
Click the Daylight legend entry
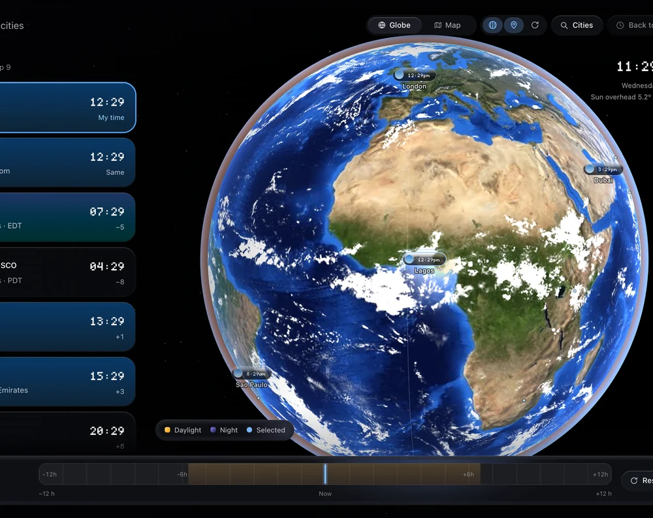[x=183, y=430]
